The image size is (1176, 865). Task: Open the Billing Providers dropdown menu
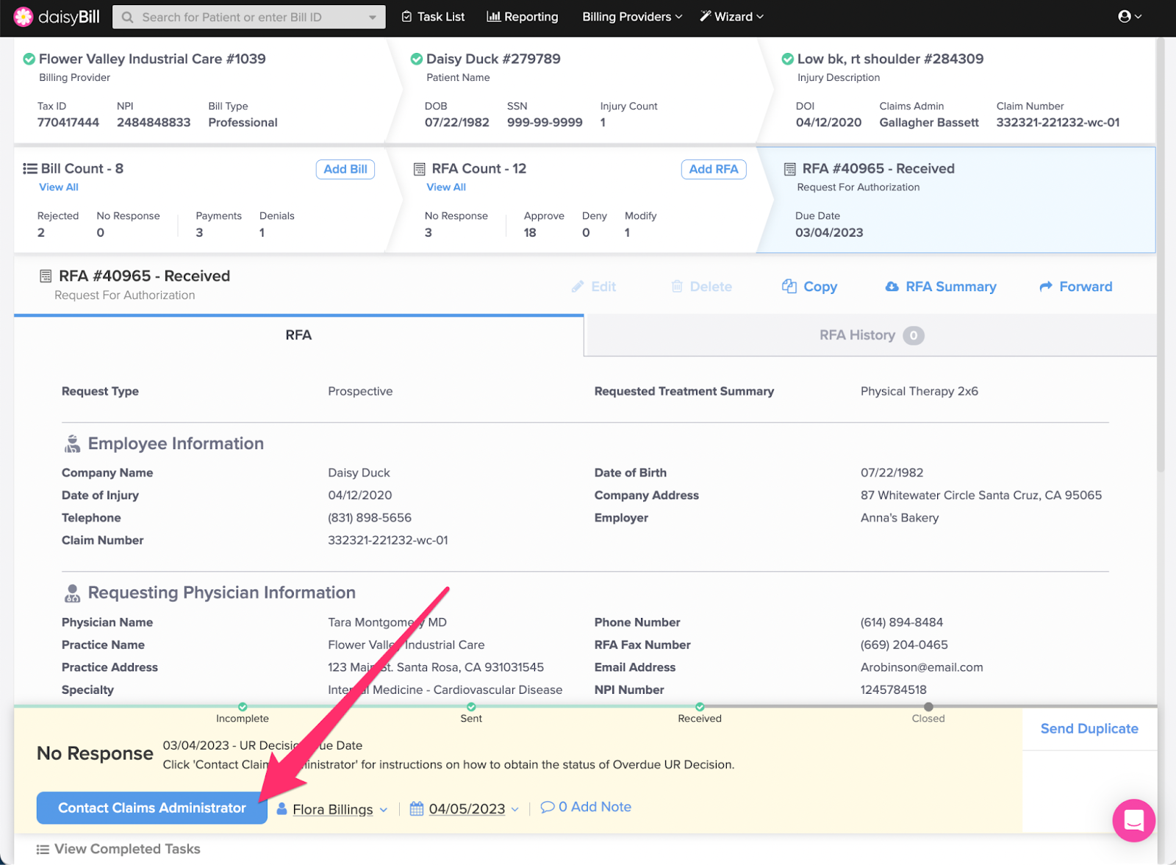632,16
